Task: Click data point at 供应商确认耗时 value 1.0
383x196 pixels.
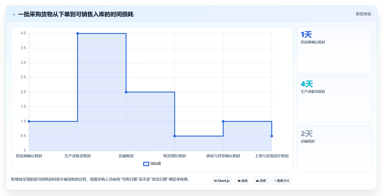Action: (x=29, y=121)
